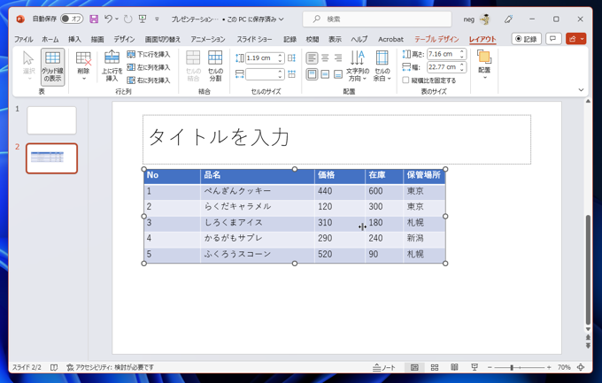The width and height of the screenshot is (602, 383).
Task: Switch to 挿入 tab
Action: tap(74, 39)
